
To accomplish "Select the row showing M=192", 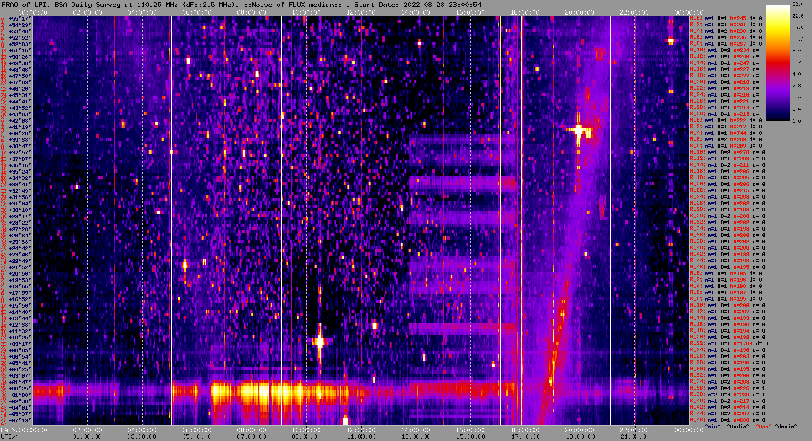I will point(728,337).
